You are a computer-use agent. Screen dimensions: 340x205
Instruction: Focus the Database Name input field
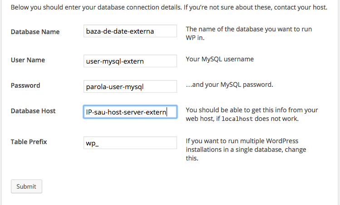pos(130,31)
